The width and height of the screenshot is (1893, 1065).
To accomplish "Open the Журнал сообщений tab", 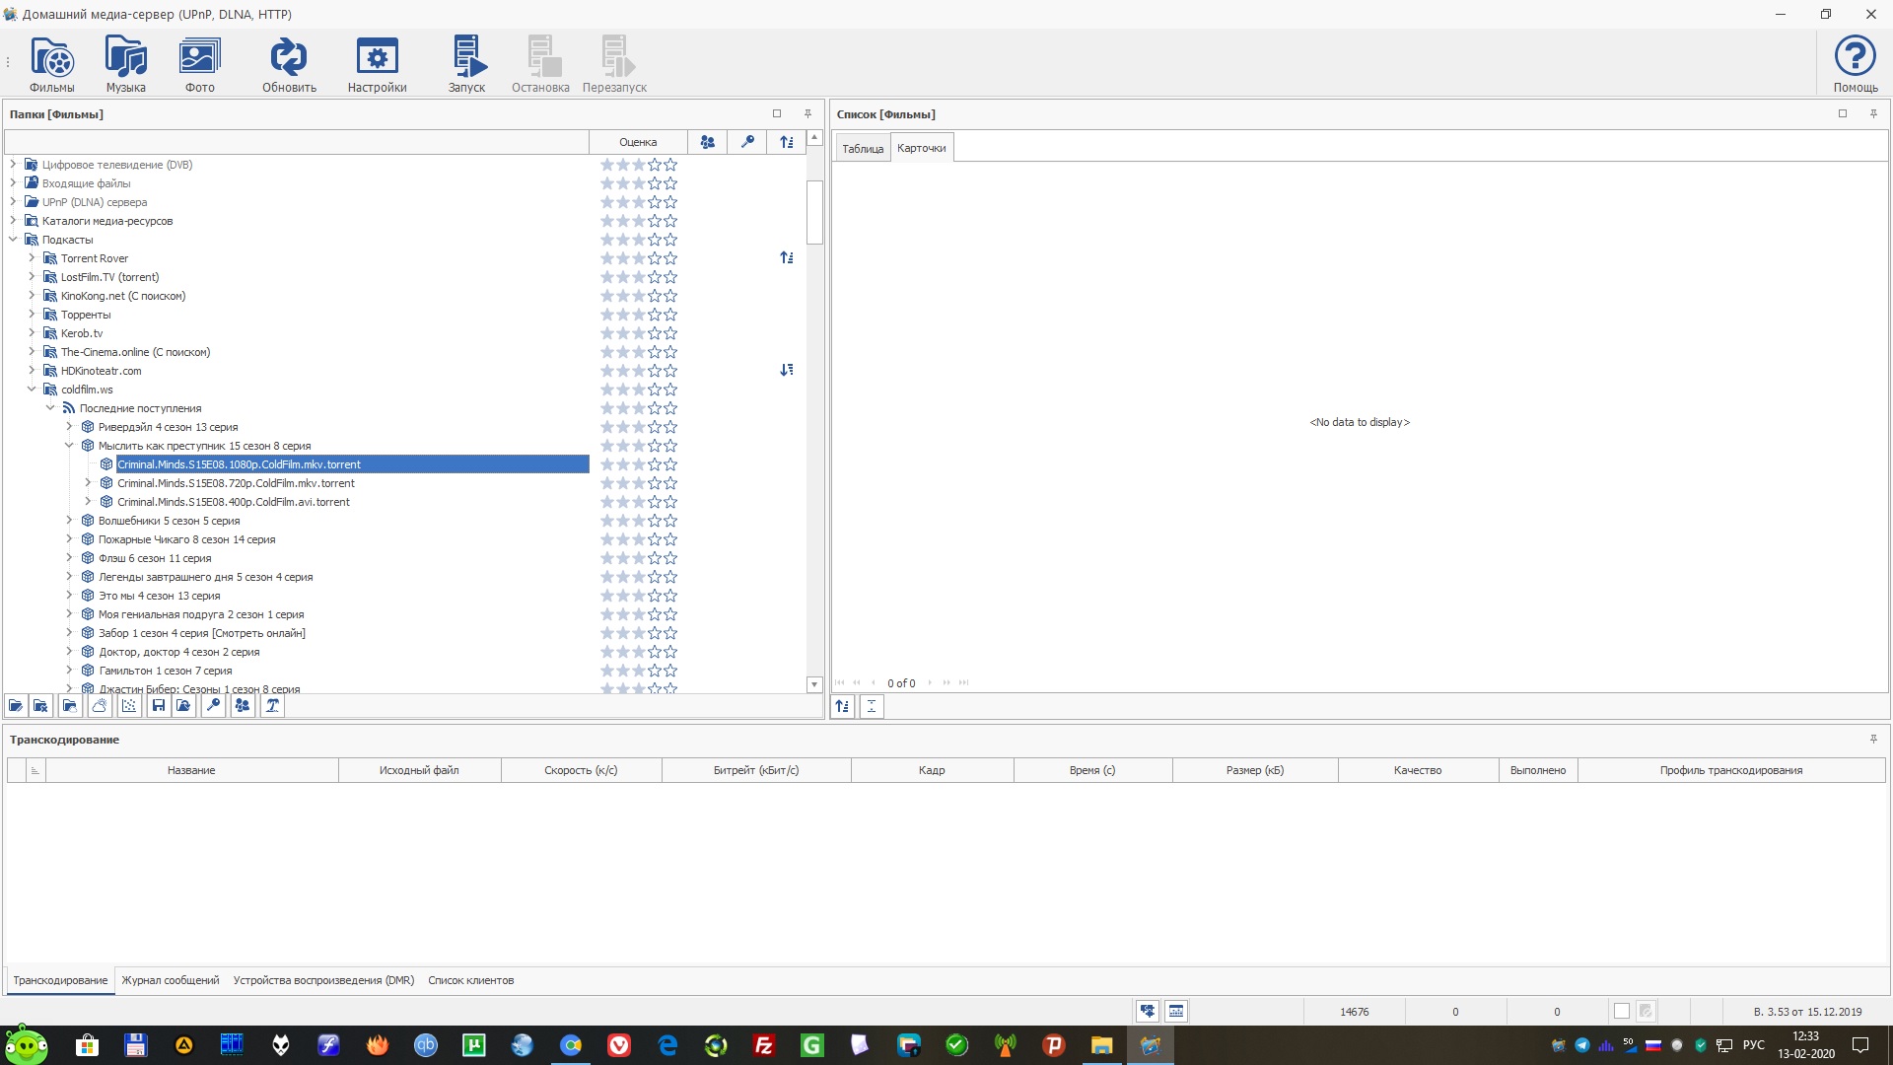I will click(170, 980).
